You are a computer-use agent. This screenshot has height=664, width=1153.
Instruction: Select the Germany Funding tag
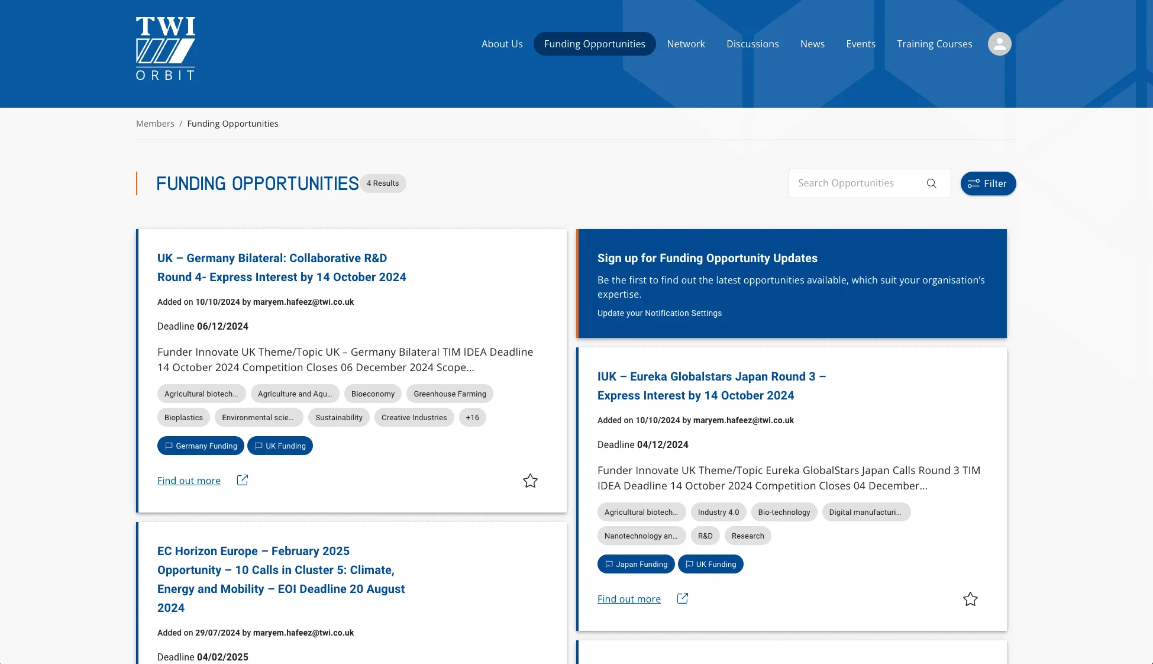point(201,446)
